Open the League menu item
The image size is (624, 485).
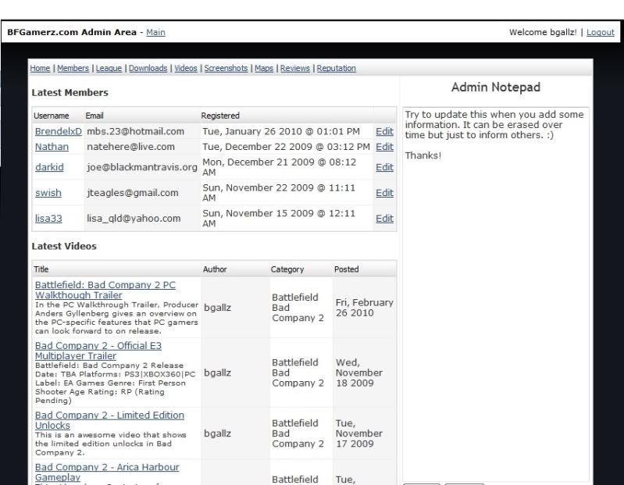pos(109,68)
